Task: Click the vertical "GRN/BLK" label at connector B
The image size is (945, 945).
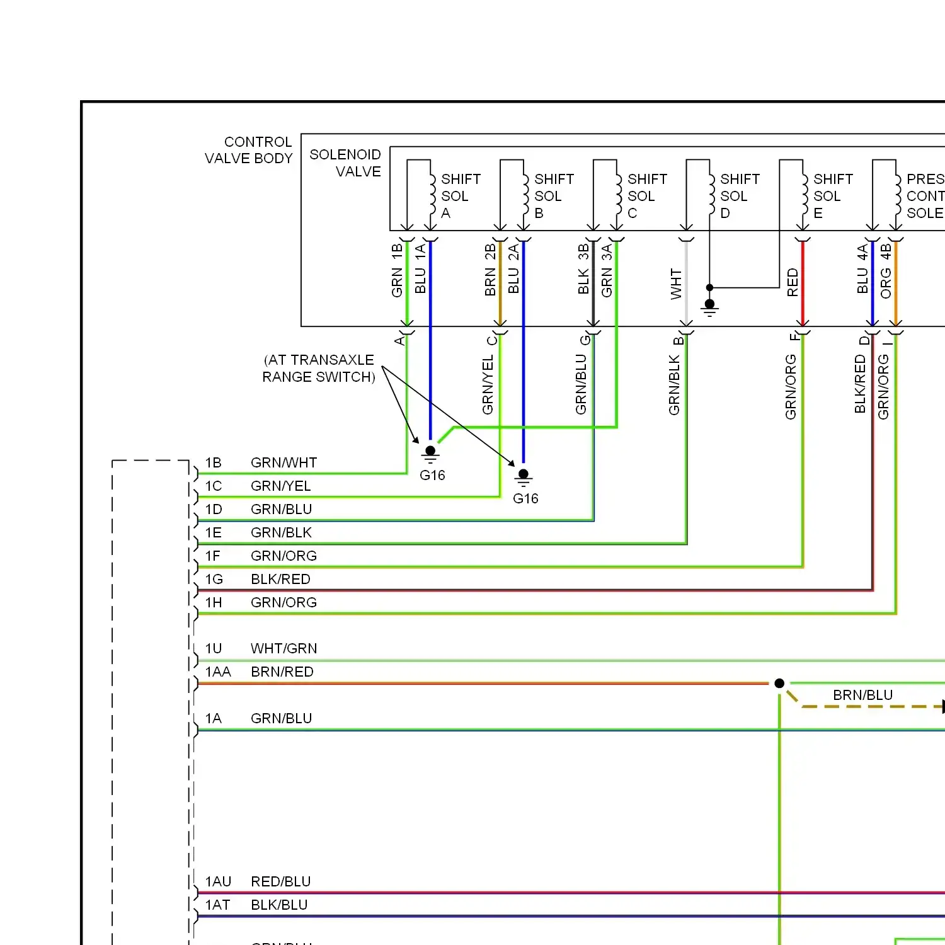Action: (x=674, y=386)
